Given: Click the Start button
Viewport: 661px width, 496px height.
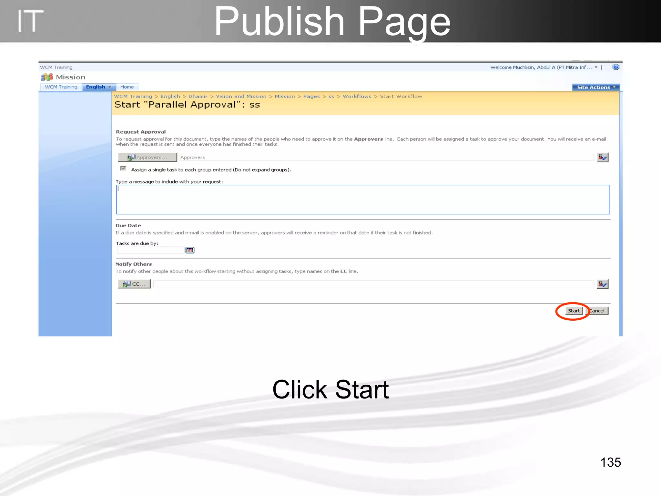Looking at the screenshot, I should point(574,311).
